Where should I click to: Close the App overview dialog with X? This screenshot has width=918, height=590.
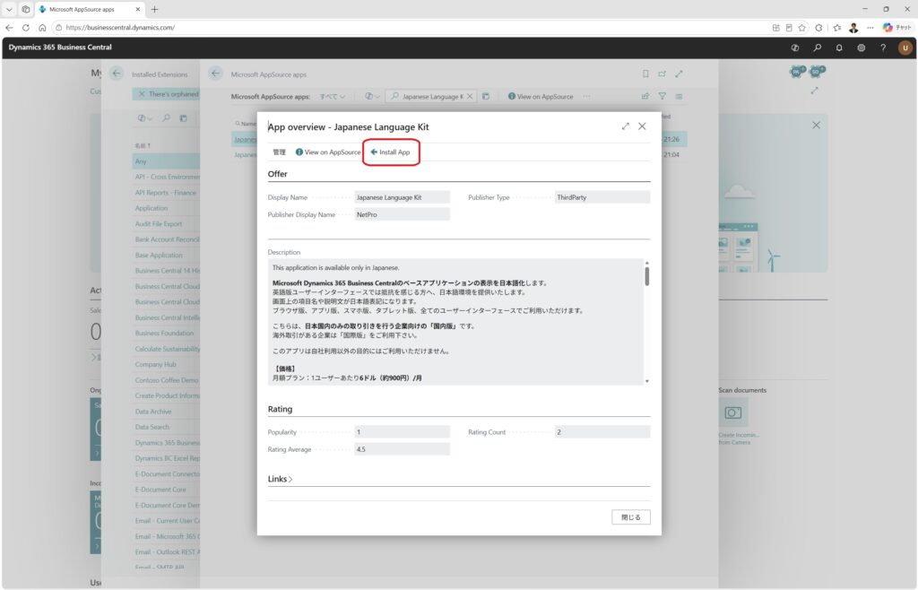pos(642,126)
